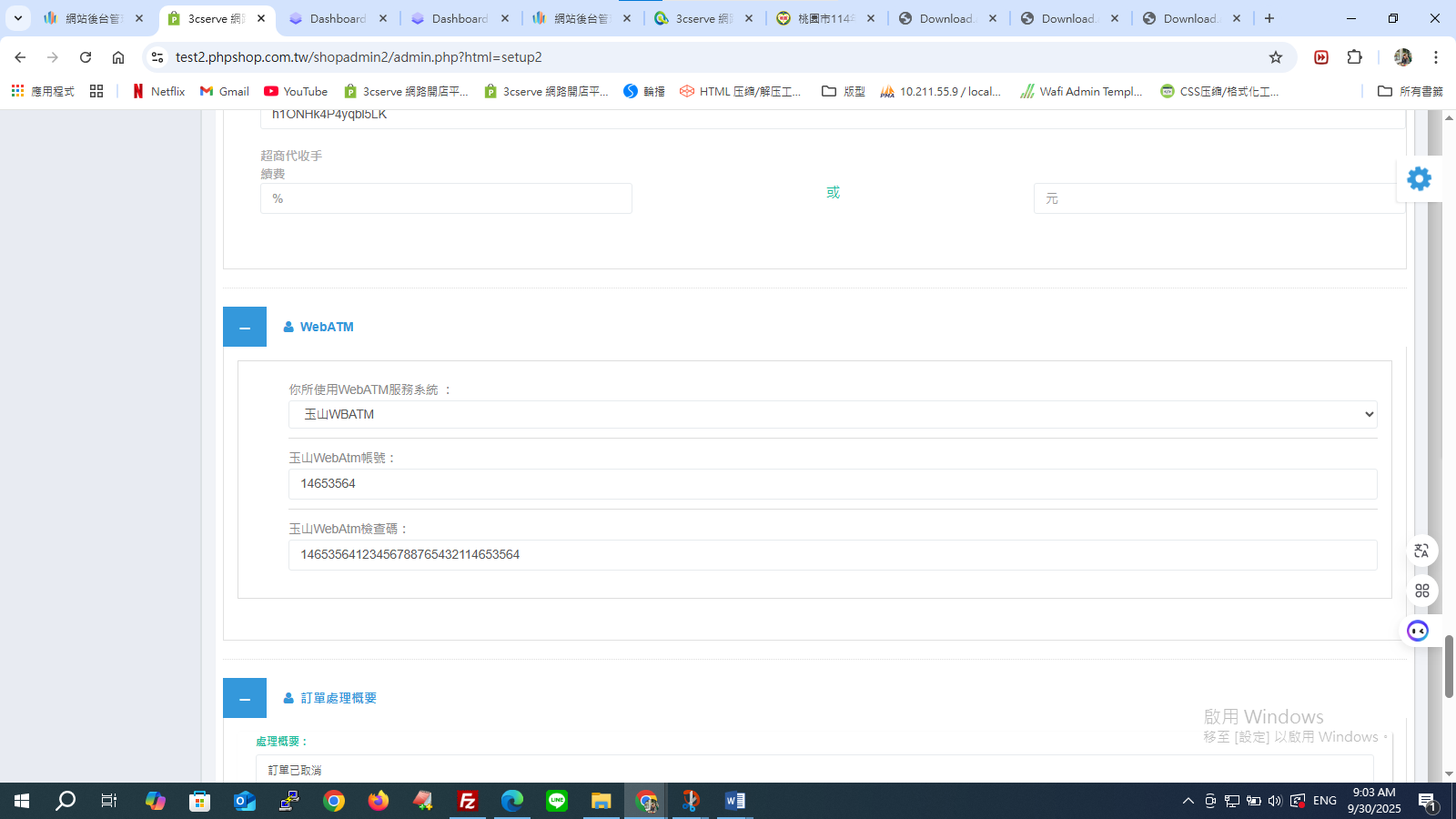Viewport: 1456px width, 819px height.
Task: Open the 版型 bookmarks folder
Action: pyautogui.click(x=844, y=91)
